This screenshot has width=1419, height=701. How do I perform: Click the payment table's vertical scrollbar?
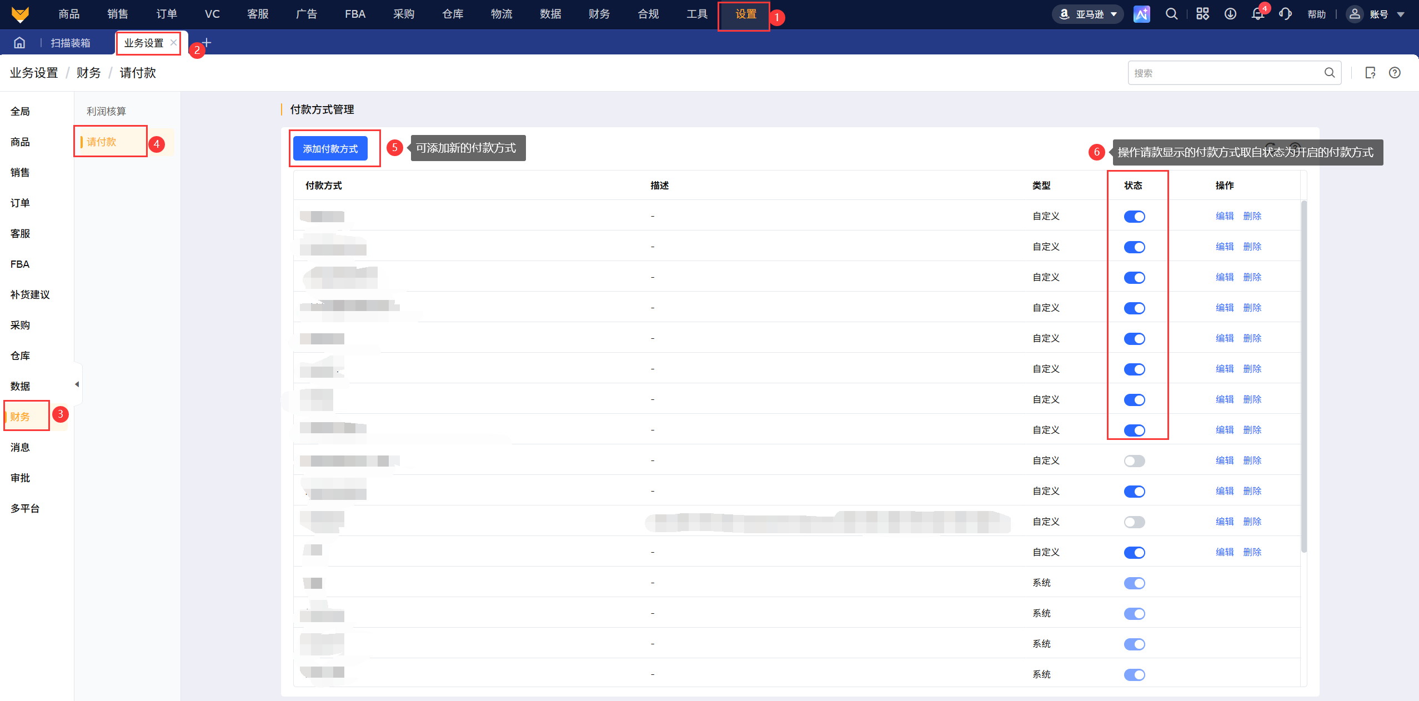[x=1304, y=377]
